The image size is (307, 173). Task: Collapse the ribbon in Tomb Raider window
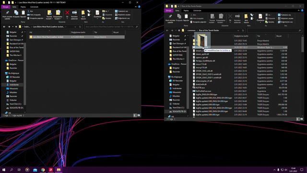(x=298, y=11)
